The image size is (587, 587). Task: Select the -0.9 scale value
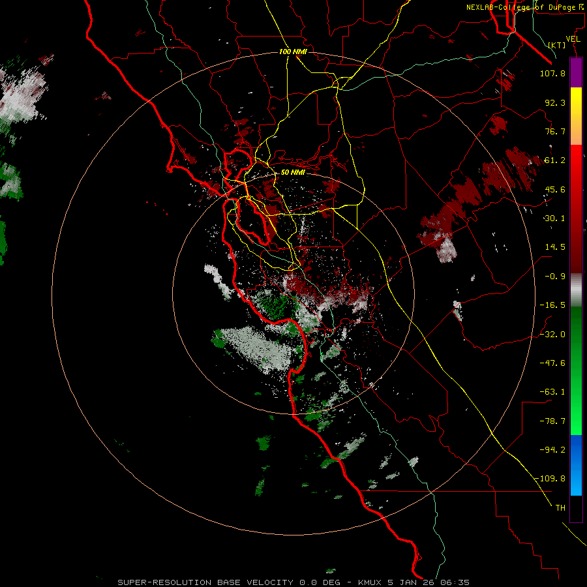[555, 277]
